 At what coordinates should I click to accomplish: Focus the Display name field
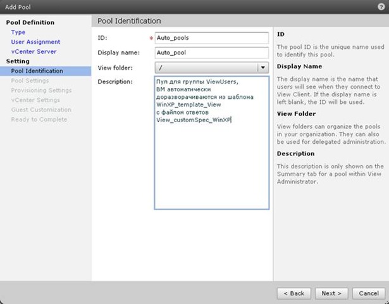click(212, 53)
